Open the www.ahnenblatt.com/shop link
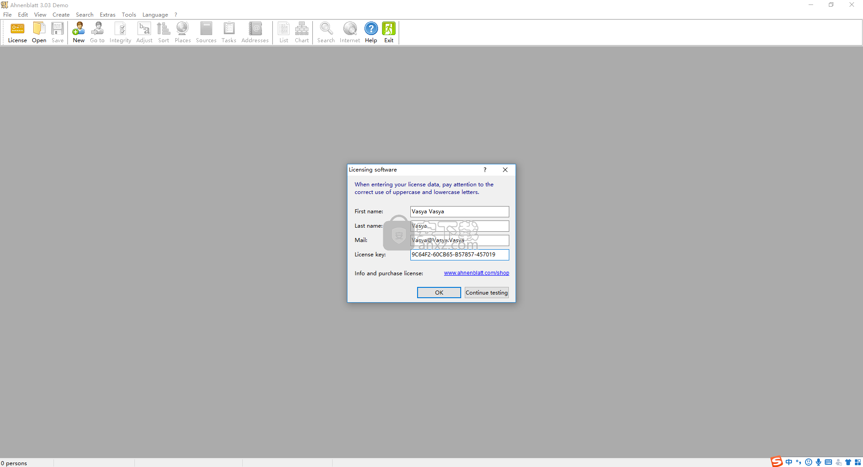 [476, 273]
